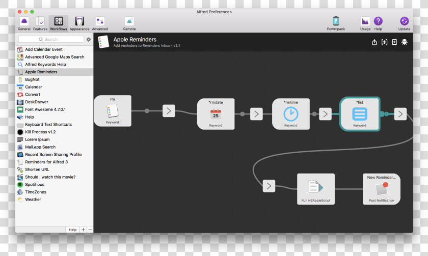Image resolution: width=428 pixels, height=256 pixels.
Task: Select the Alfred Keywords Help workflow
Action: [55, 64]
